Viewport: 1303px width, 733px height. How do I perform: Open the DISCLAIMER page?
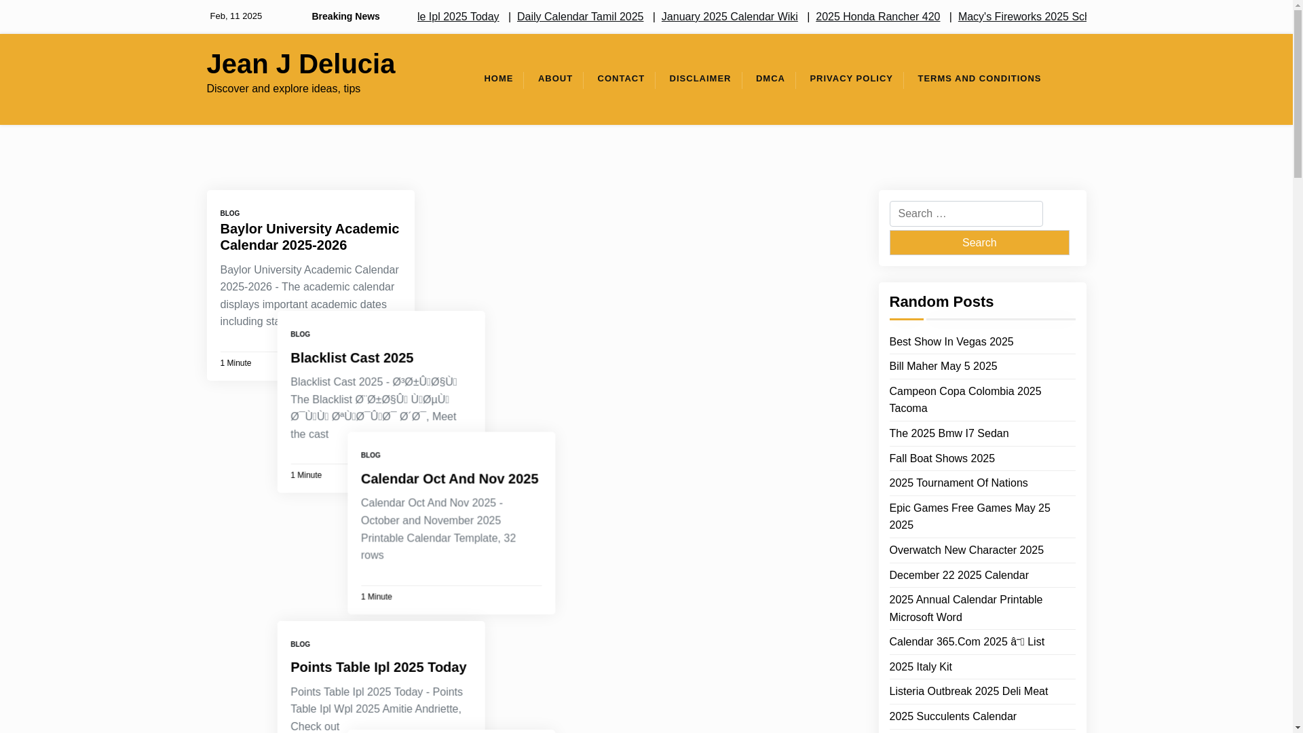(x=700, y=79)
